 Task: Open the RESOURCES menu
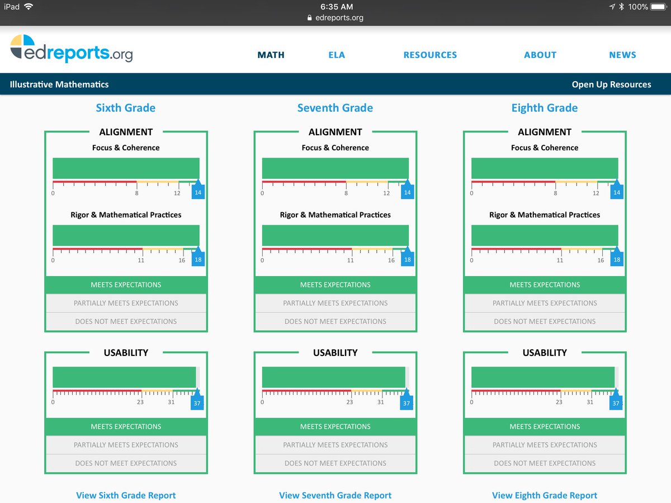pos(430,55)
